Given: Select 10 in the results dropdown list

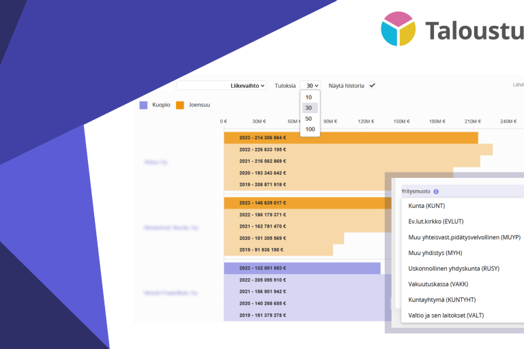Looking at the screenshot, I should click(x=310, y=97).
